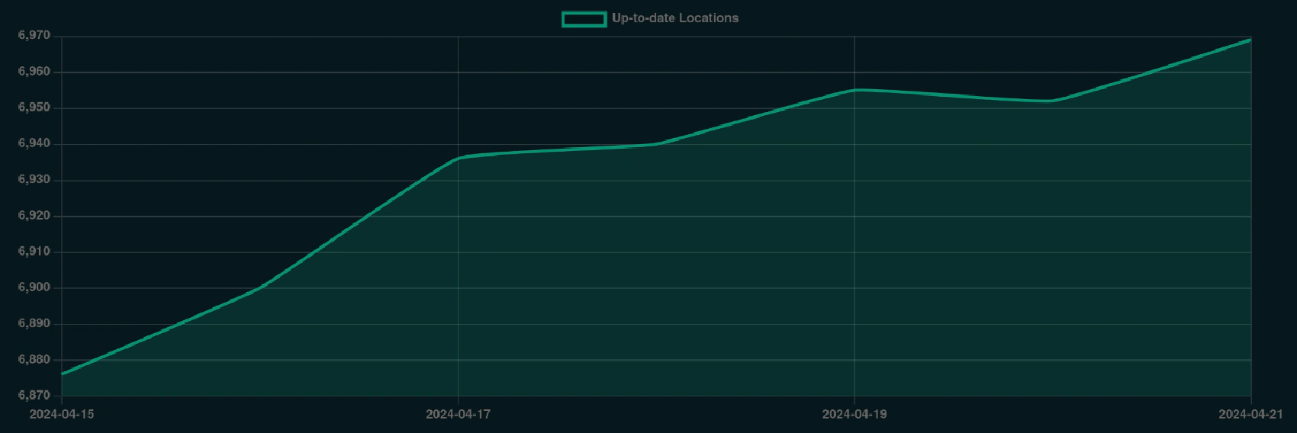Select the data point above 2024-04-17
The height and width of the screenshot is (433, 1297).
458,158
